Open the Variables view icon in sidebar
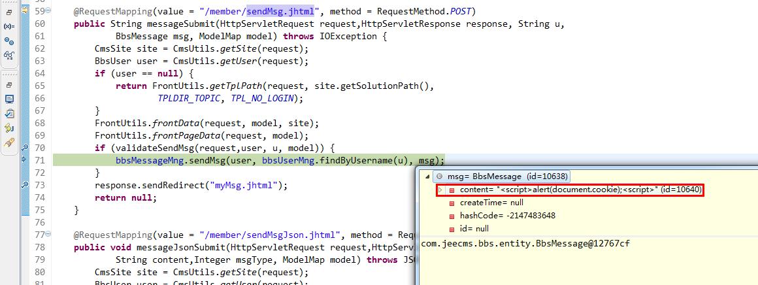The image size is (758, 285). click(8, 27)
